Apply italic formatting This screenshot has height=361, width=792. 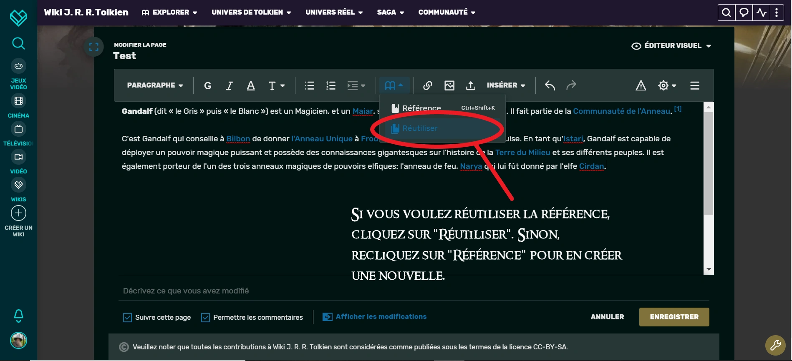(x=229, y=85)
